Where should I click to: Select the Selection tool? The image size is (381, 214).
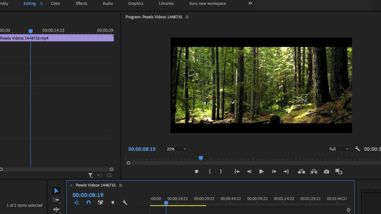pos(56,190)
